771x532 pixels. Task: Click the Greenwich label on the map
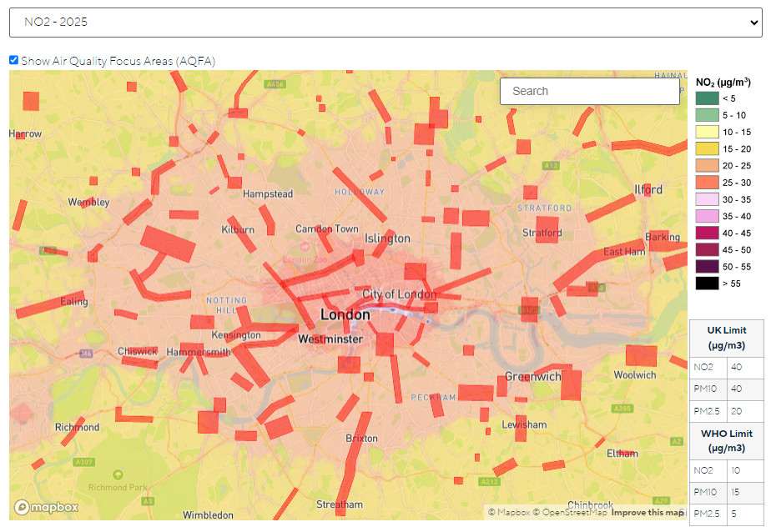click(532, 377)
